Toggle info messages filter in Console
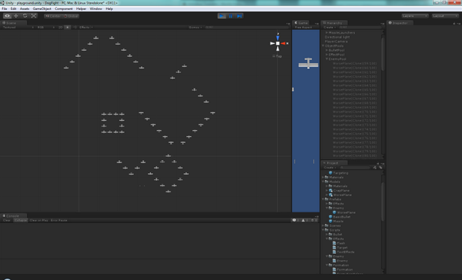Image resolution: width=462 pixels, height=280 pixels. click(x=296, y=220)
